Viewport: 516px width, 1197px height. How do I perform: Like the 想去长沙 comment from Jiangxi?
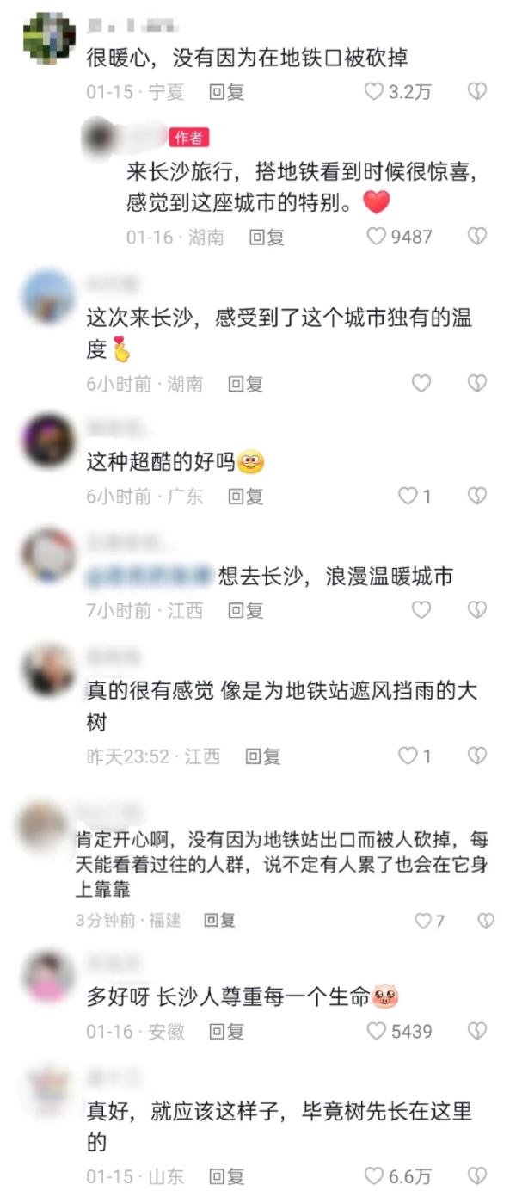(x=421, y=610)
